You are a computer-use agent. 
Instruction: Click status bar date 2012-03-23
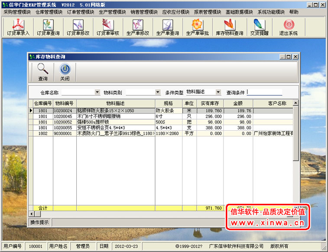point(127,246)
